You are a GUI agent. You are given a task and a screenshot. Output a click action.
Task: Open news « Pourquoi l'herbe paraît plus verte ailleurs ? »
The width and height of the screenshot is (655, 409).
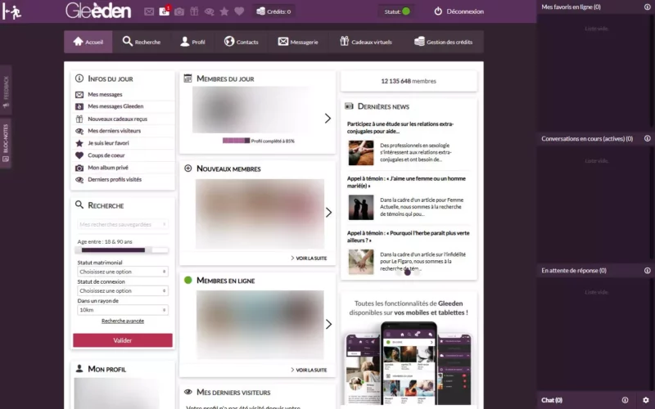pos(408,236)
